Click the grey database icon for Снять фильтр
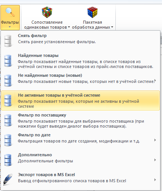 (x=8, y=41)
